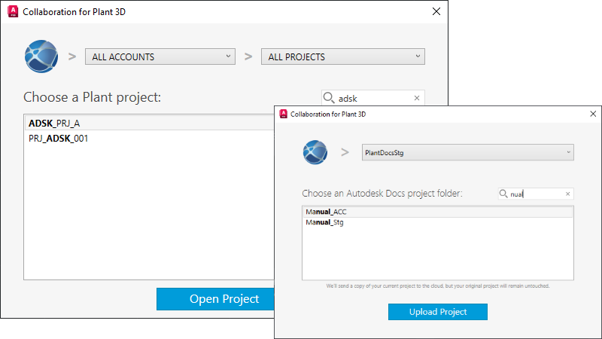Click the Plant 3D app icon in the front window title bar
Image resolution: width=602 pixels, height=339 pixels.
point(284,114)
